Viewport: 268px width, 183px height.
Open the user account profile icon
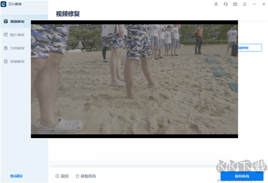(216, 4)
